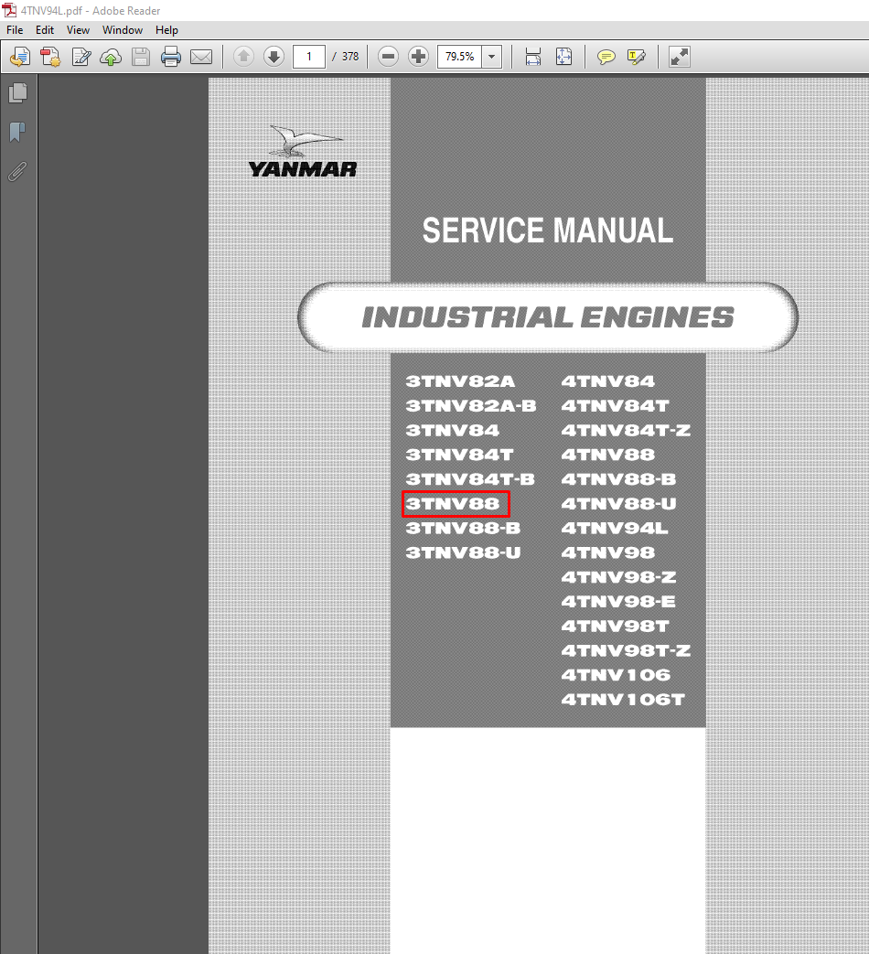Click the 4TNV84 model text
Screen dimensions: 869x954
608,381
